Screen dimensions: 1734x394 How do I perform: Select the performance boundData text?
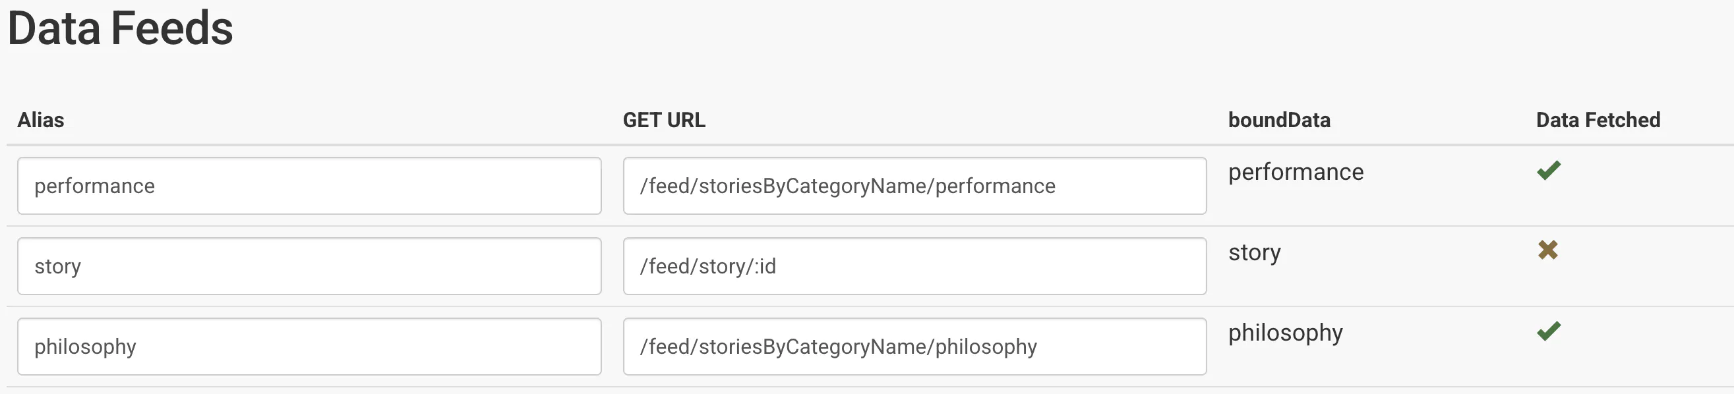(x=1296, y=172)
